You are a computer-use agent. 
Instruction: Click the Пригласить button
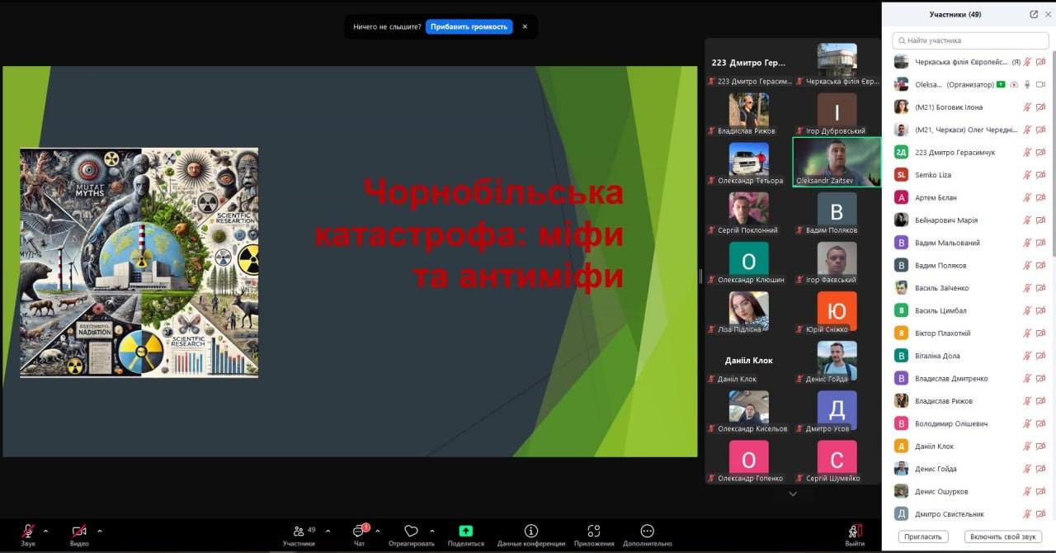pyautogui.click(x=922, y=536)
